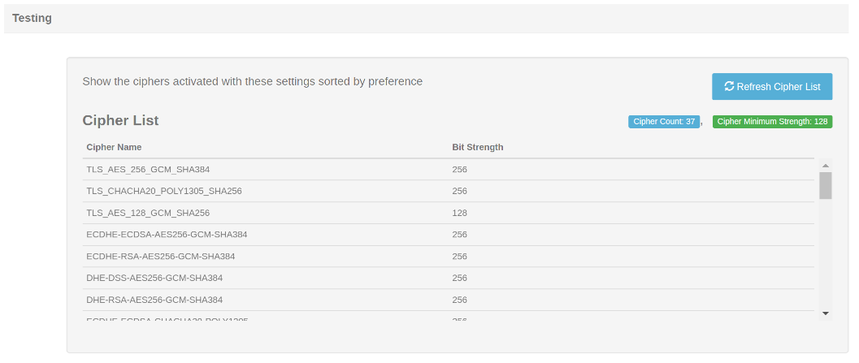Image resolution: width=859 pixels, height=363 pixels.
Task: Select the Bit Strength column header
Action: [x=478, y=147]
